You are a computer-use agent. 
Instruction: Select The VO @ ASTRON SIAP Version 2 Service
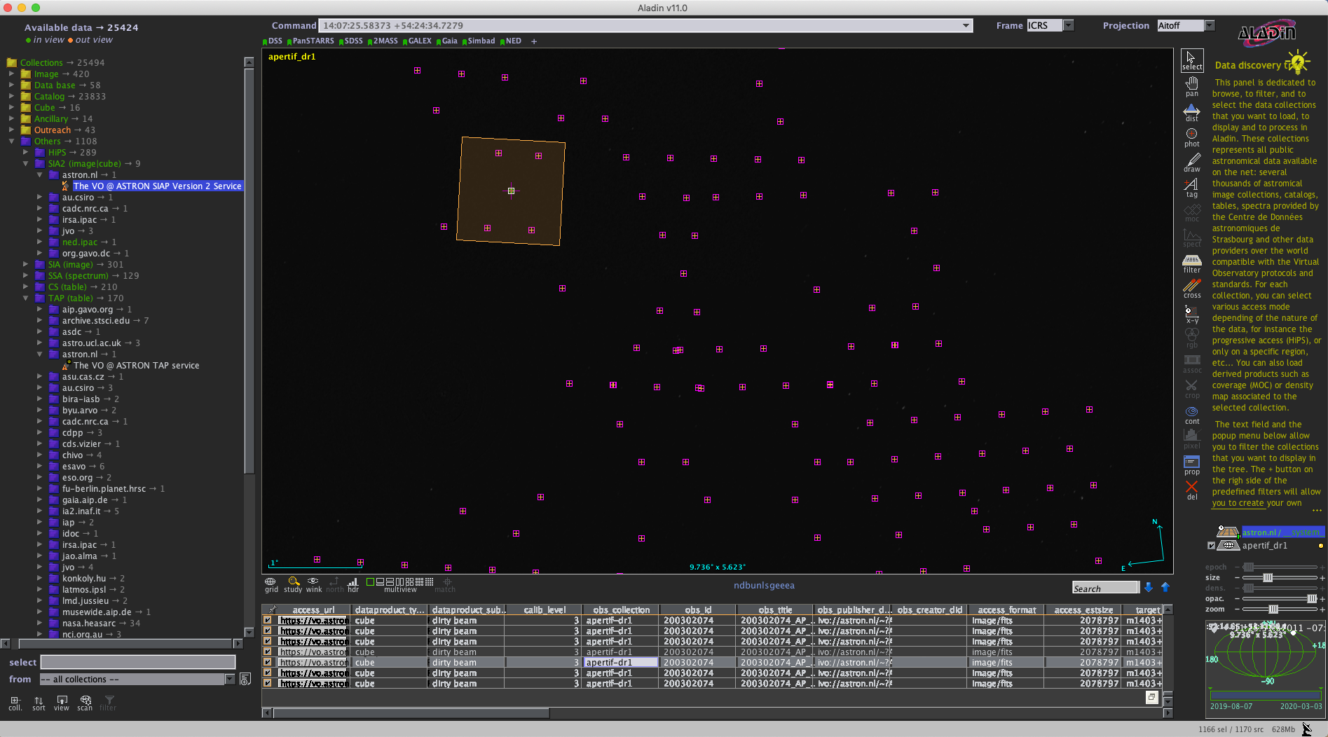(x=157, y=186)
